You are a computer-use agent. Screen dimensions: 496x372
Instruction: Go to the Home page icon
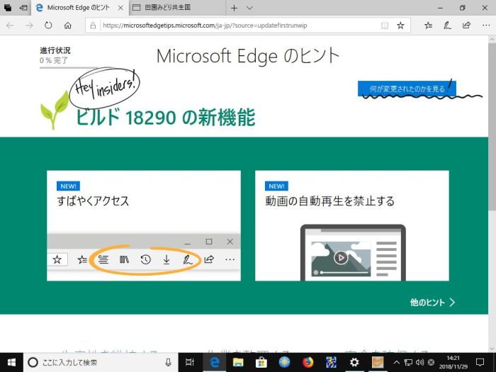(x=67, y=25)
